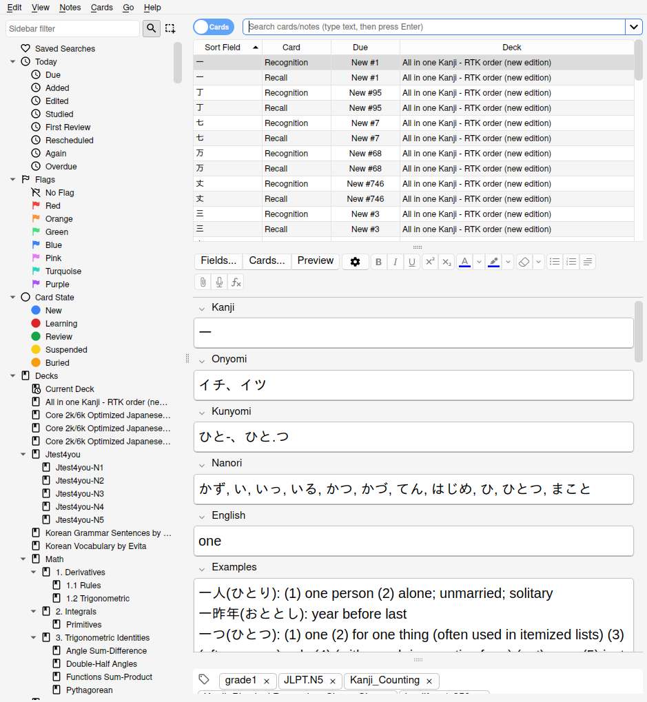Click into the English field containing one

(x=413, y=541)
